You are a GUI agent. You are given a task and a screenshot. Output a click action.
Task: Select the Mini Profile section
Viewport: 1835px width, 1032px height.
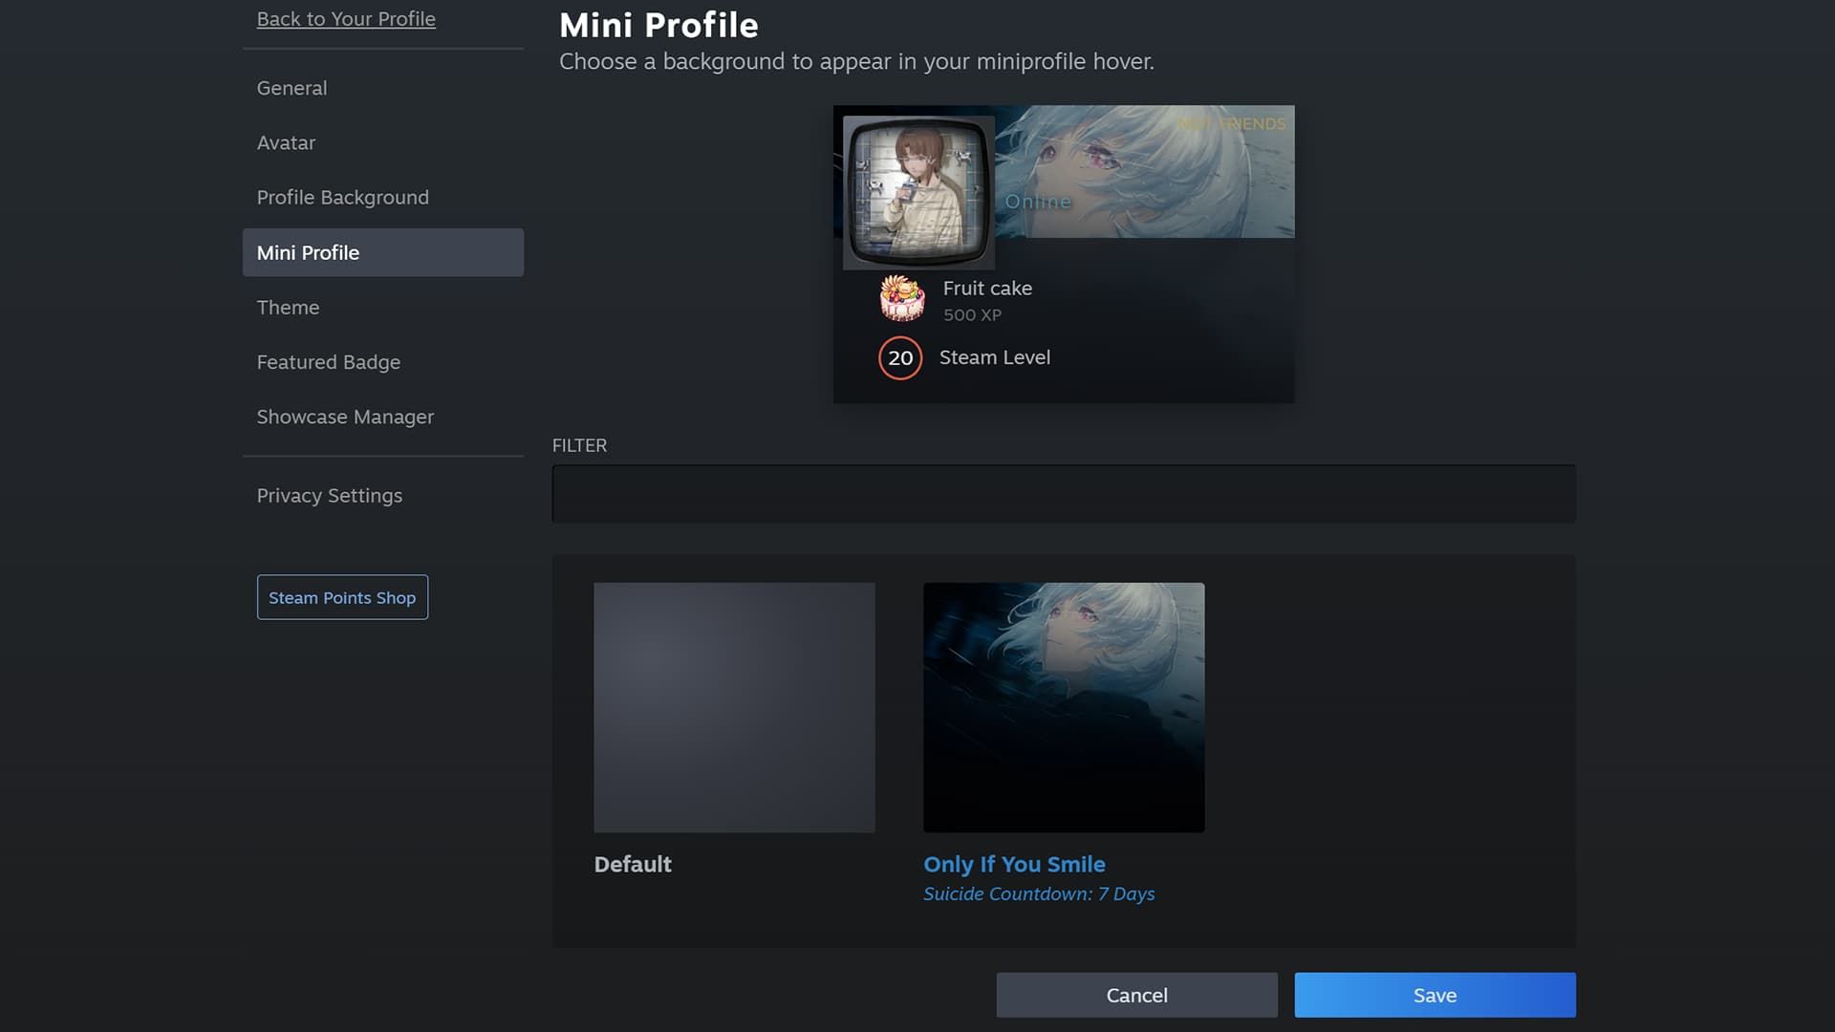(x=383, y=252)
